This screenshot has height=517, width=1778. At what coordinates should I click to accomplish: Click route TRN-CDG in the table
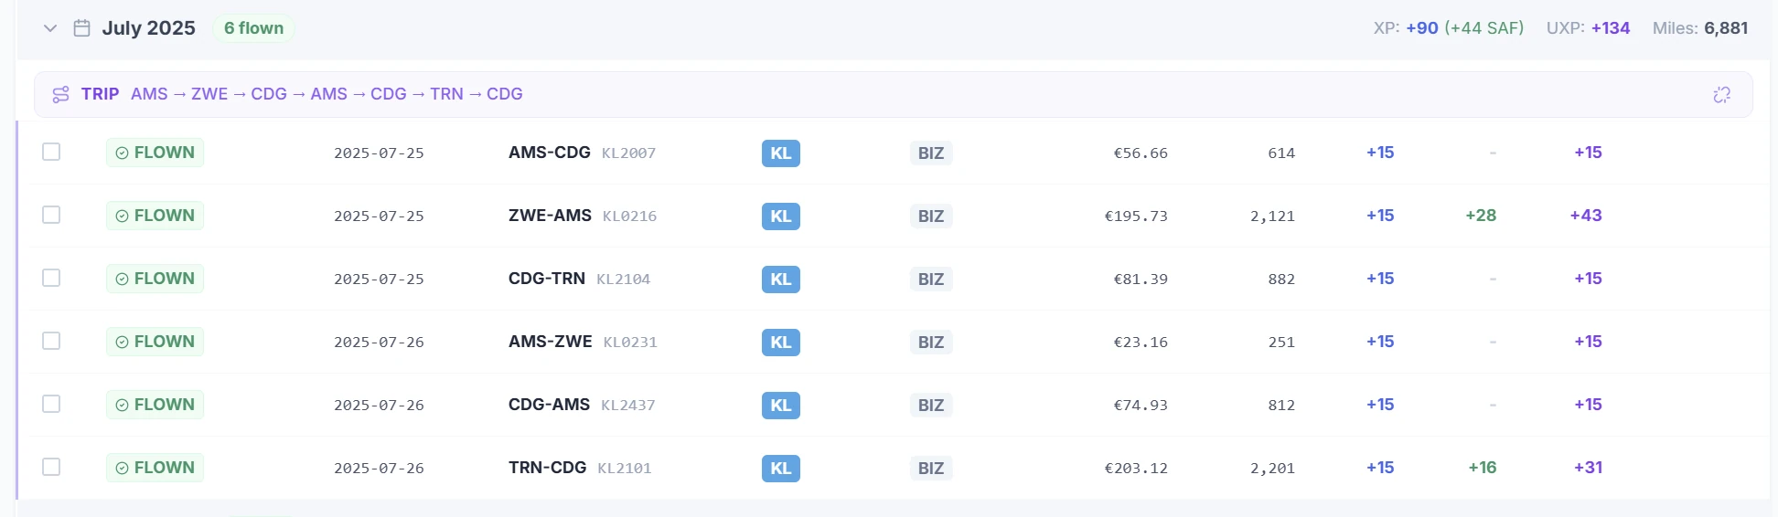click(547, 468)
